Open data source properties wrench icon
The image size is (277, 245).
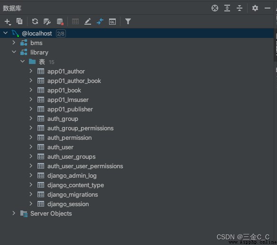coord(47,21)
